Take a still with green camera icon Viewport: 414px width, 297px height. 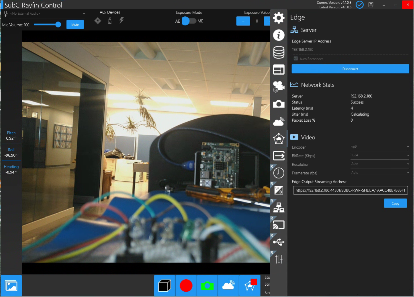pyautogui.click(x=207, y=286)
